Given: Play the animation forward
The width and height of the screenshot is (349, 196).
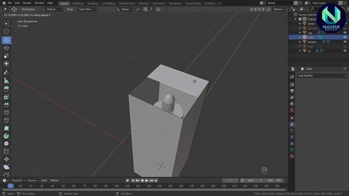Looking at the screenshot, I should pos(147,180).
